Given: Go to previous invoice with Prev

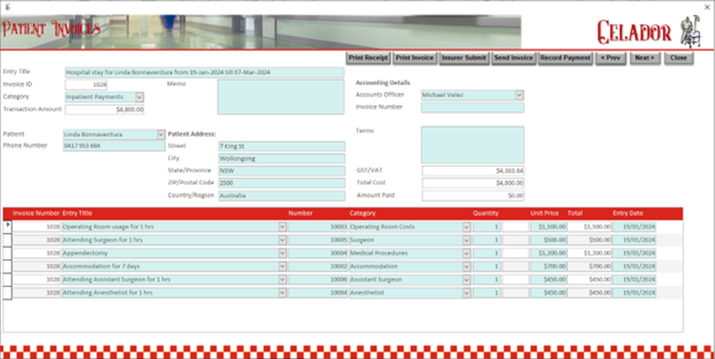Looking at the screenshot, I should [611, 58].
